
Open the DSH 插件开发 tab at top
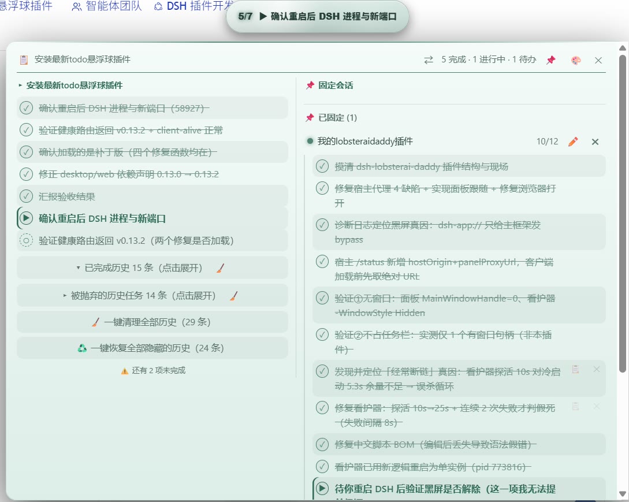tap(194, 6)
